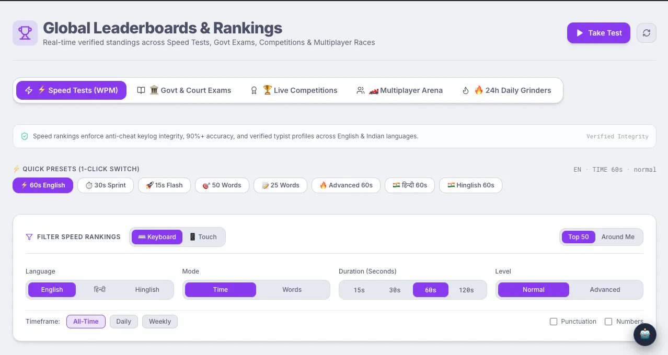Enable the Punctuation checkbox
Viewport: 668px width, 355px height.
554,322
